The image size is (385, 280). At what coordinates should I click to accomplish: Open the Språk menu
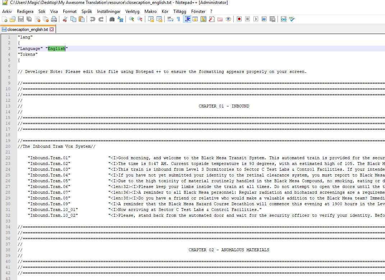click(x=87, y=11)
